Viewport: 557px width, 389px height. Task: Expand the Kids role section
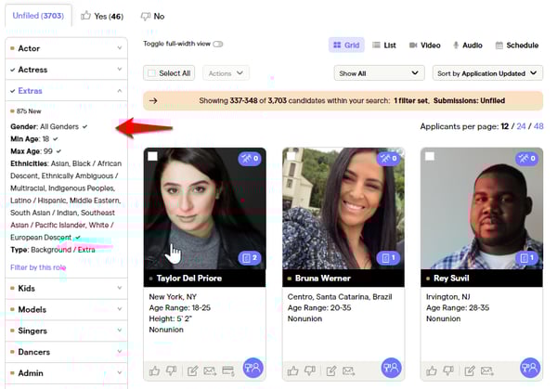[x=67, y=288]
